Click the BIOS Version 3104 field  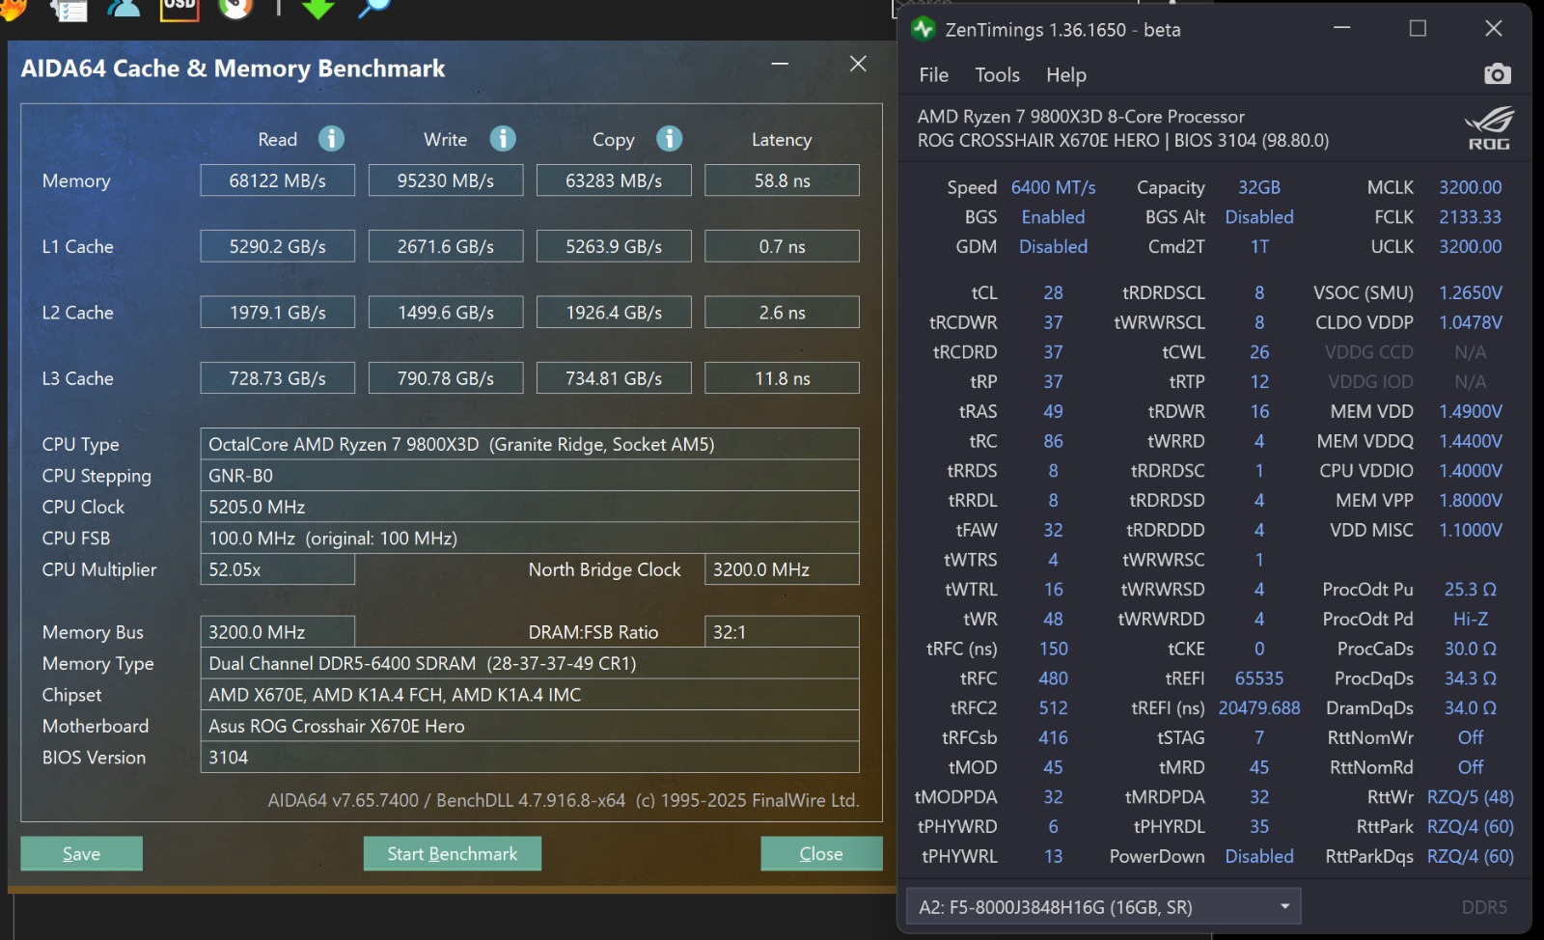(530, 758)
